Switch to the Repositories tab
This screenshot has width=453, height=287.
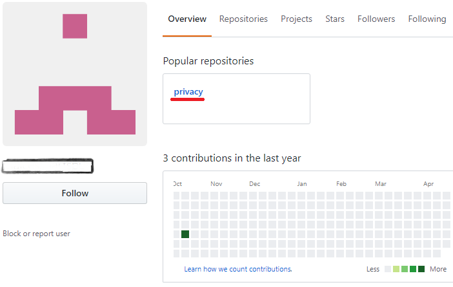click(243, 19)
